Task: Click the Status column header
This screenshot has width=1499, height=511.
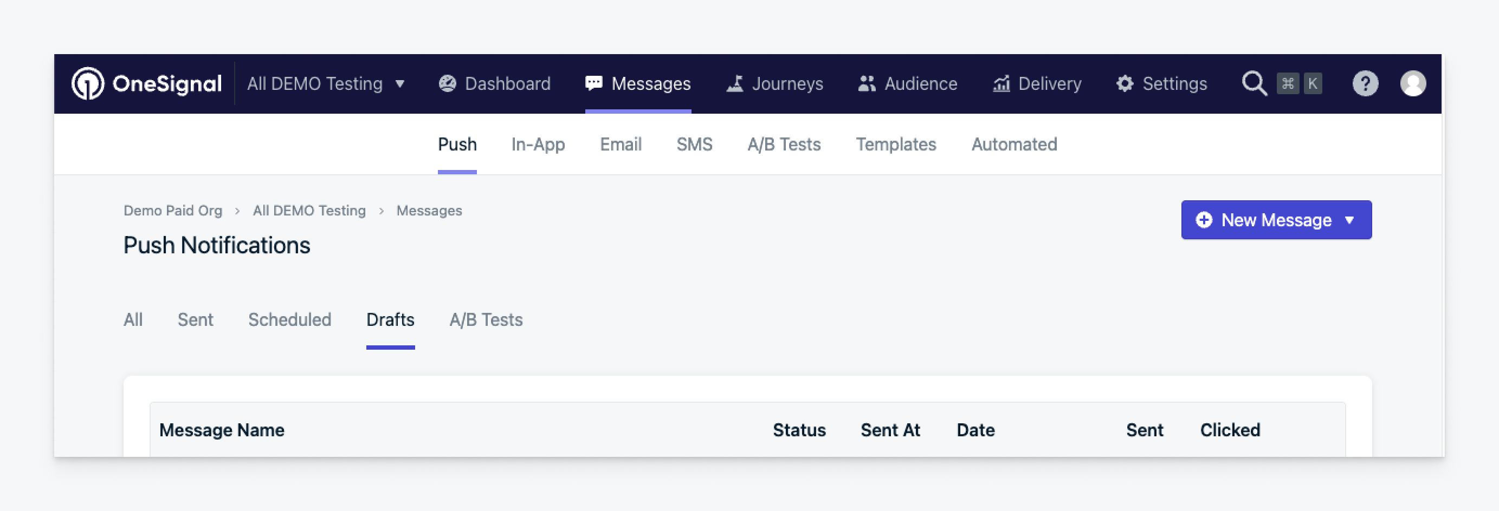Action: coord(799,430)
